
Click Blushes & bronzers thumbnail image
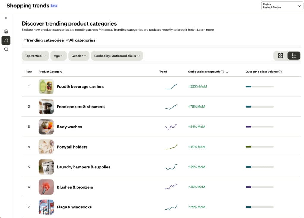tap(46, 187)
